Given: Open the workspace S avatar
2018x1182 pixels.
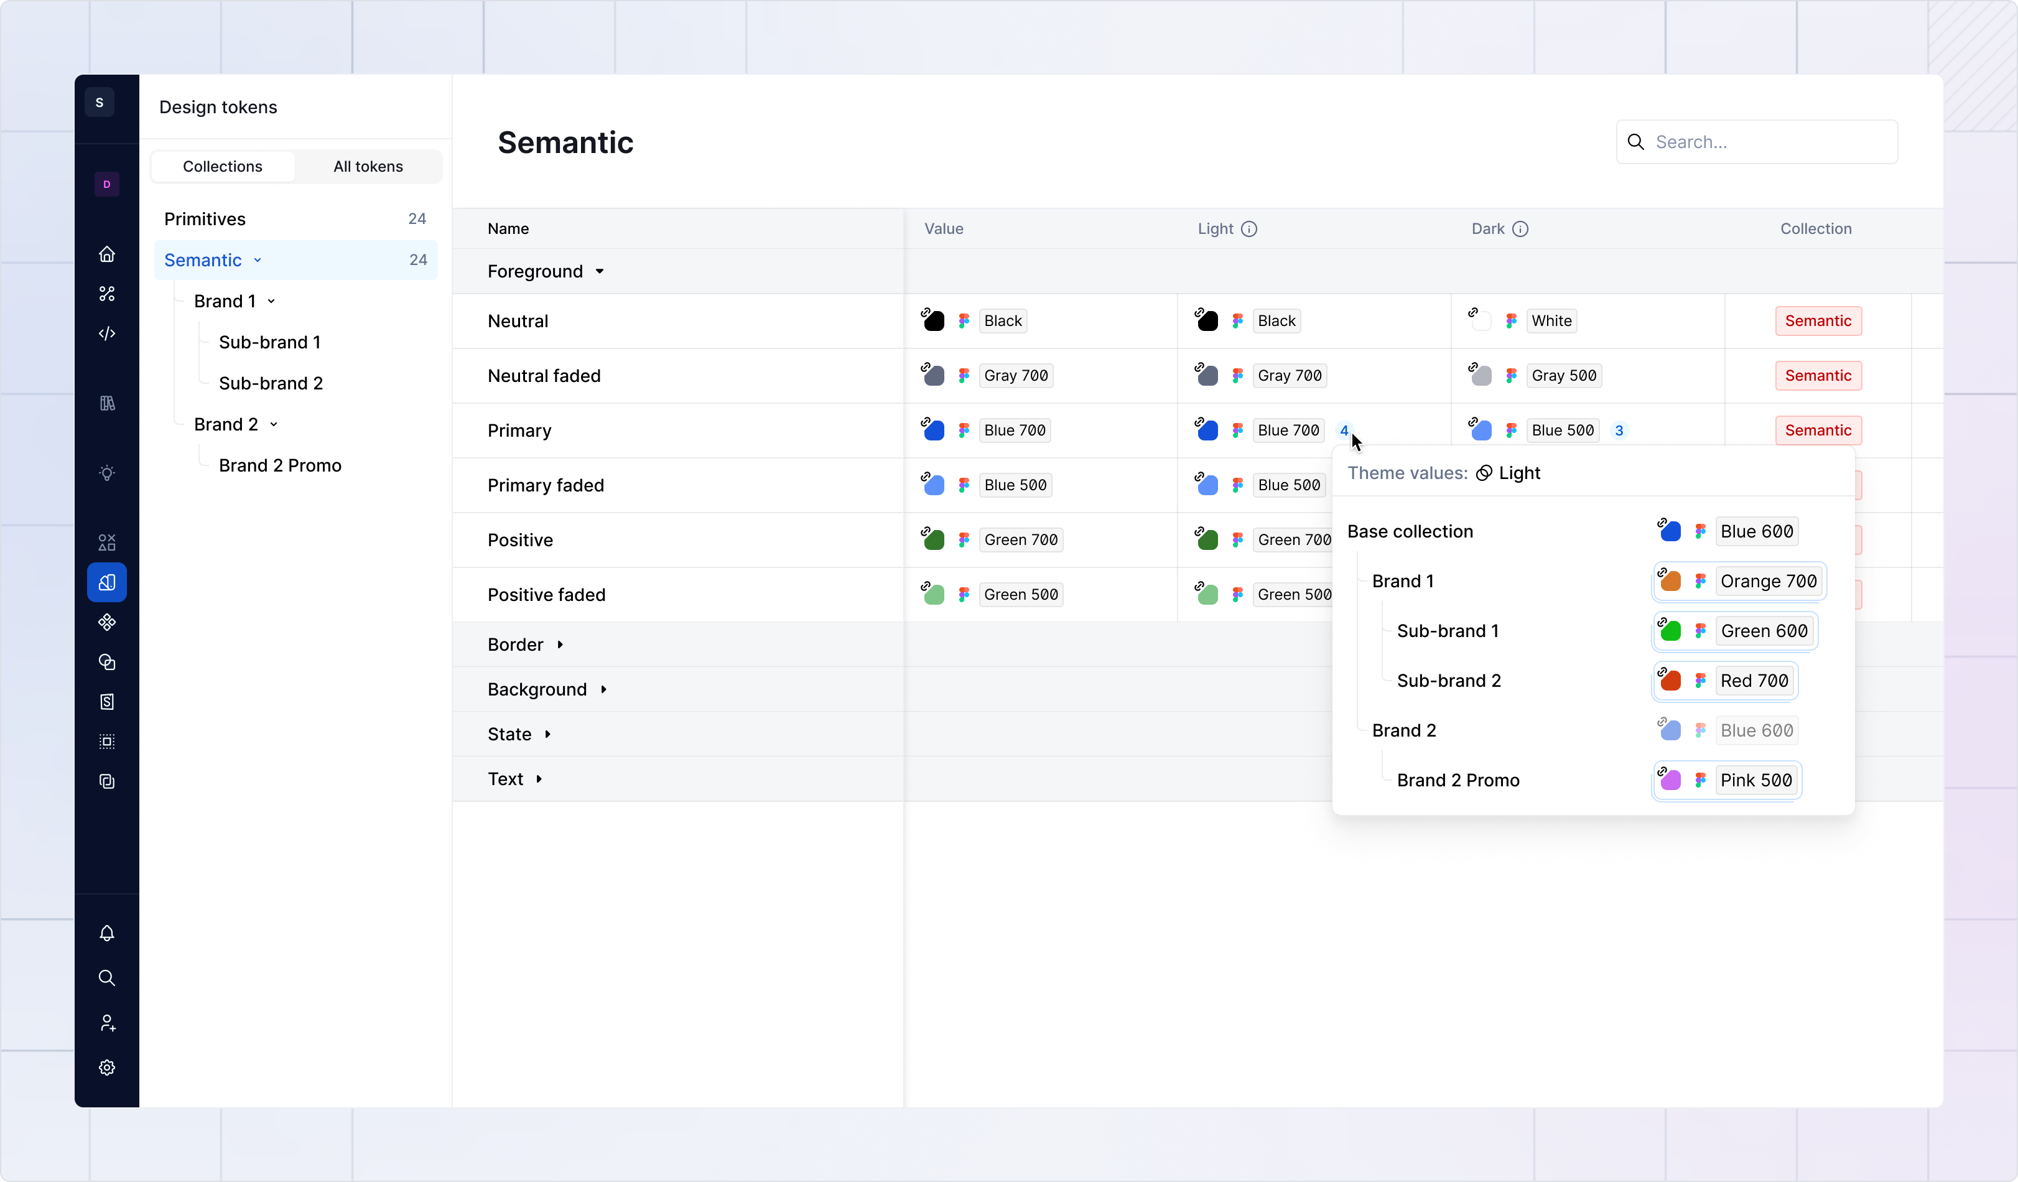Looking at the screenshot, I should 100,103.
